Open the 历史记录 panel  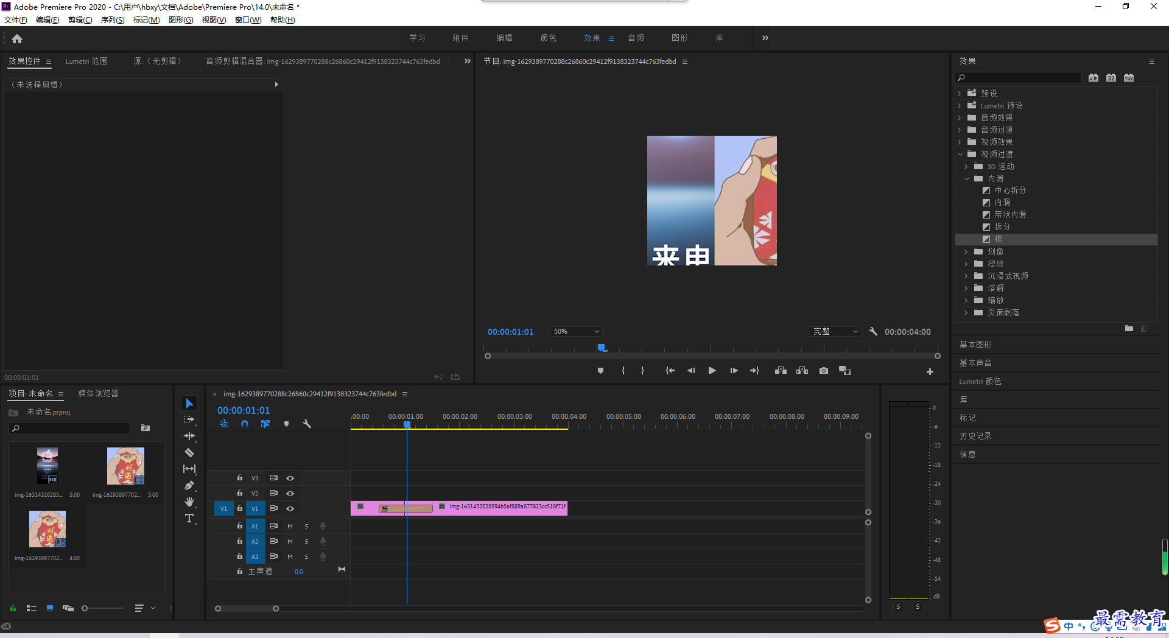975,436
